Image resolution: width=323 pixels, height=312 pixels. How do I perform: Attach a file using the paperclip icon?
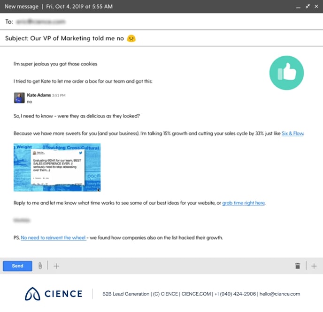40,266
